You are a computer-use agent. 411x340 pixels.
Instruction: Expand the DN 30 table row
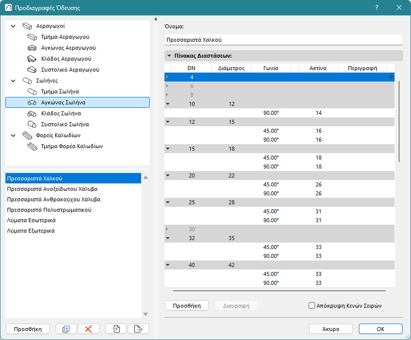(x=167, y=229)
